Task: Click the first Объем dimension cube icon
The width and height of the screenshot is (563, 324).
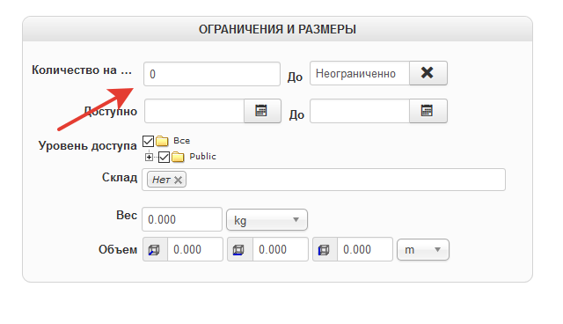Action: point(155,249)
